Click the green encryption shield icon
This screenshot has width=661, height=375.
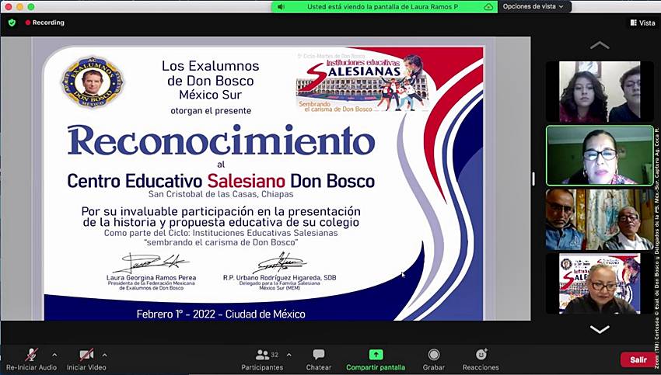coord(12,23)
